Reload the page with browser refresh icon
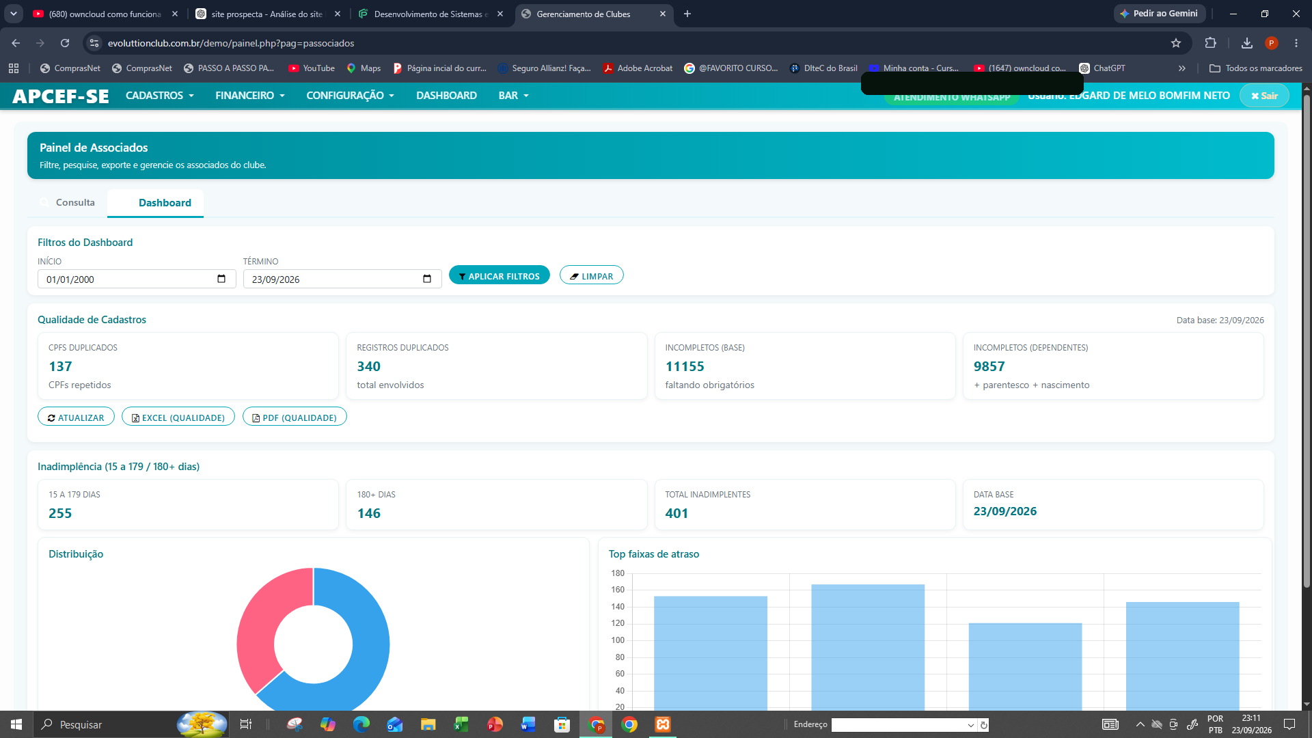Image resolution: width=1312 pixels, height=738 pixels. 65,43
